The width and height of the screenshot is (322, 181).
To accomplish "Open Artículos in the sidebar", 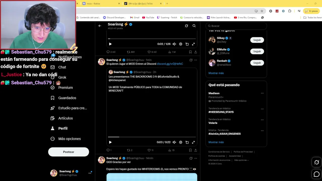I will coord(62,118).
